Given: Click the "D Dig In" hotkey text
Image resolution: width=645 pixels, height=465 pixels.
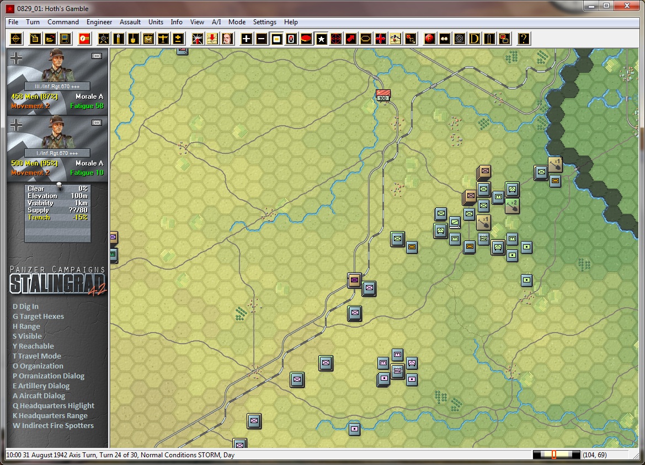Looking at the screenshot, I should pos(25,306).
